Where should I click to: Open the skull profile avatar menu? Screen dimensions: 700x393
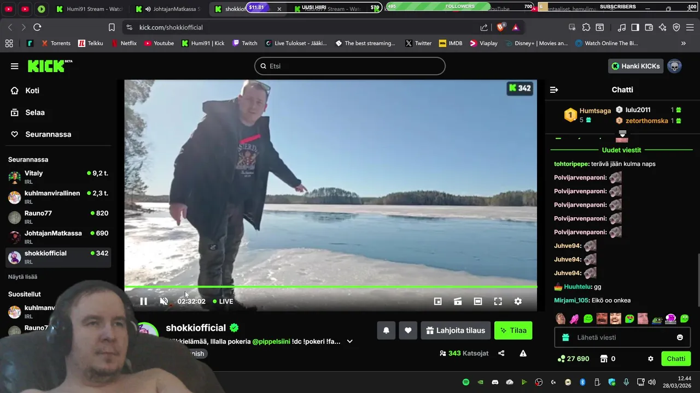pyautogui.click(x=674, y=66)
